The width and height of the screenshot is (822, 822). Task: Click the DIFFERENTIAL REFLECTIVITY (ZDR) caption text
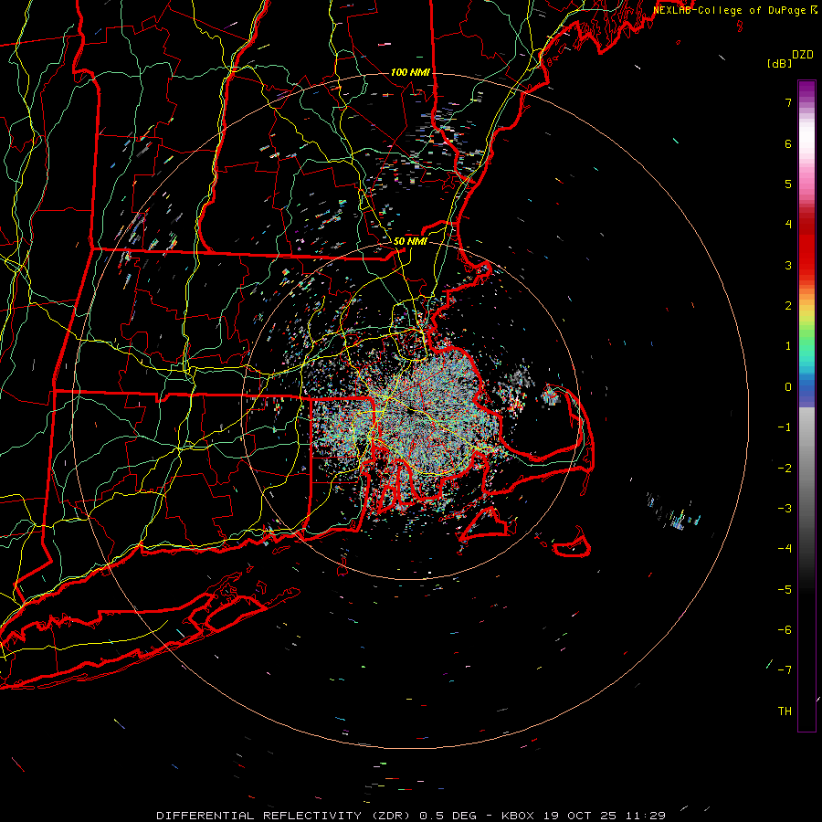285,816
